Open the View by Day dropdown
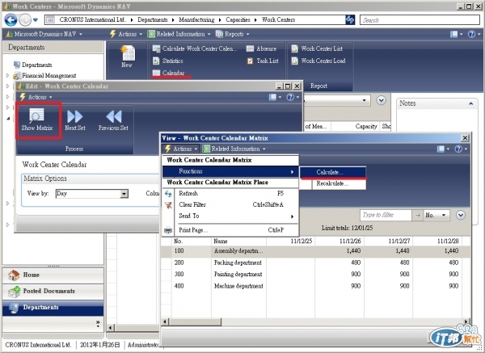The image size is (485, 353). [124, 194]
